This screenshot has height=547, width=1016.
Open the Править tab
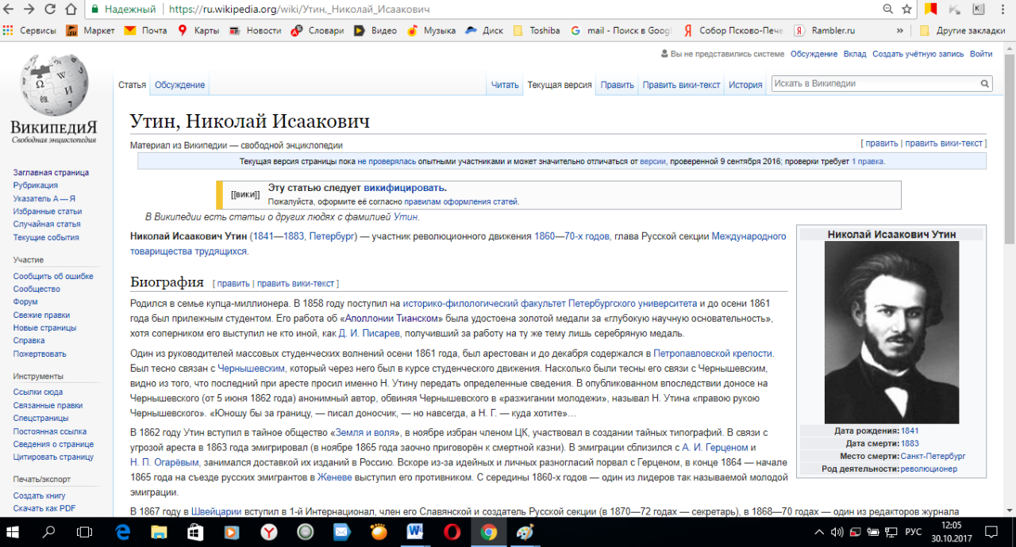coord(617,85)
